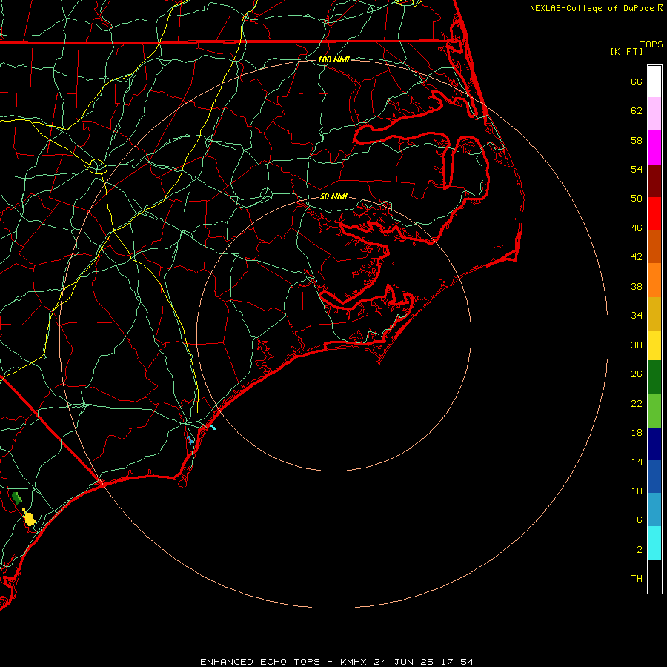The height and width of the screenshot is (667, 667).
Task: Click the 'NEXLAB-College of DuPage' credit text
Action: [x=591, y=8]
